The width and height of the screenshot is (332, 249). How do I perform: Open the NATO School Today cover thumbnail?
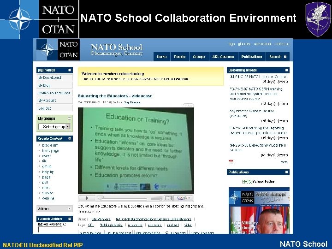[x=259, y=210]
